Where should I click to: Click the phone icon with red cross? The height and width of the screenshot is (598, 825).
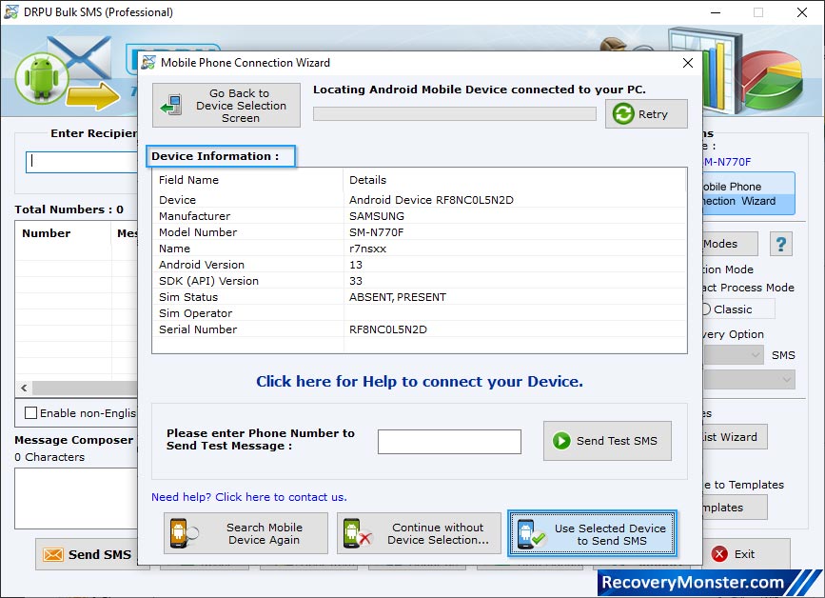tap(359, 533)
